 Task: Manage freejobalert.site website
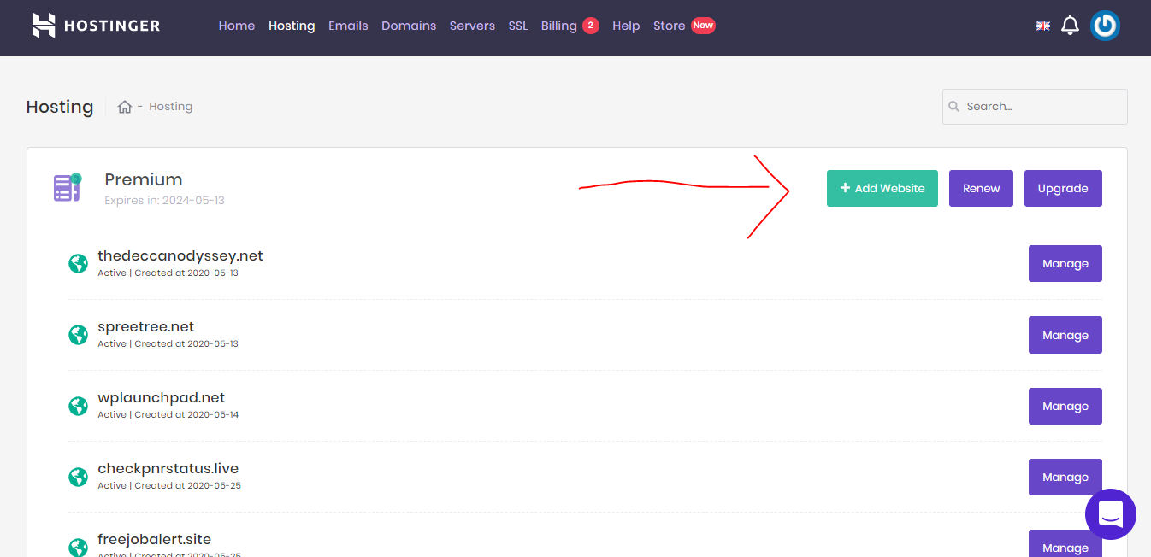tap(1065, 543)
